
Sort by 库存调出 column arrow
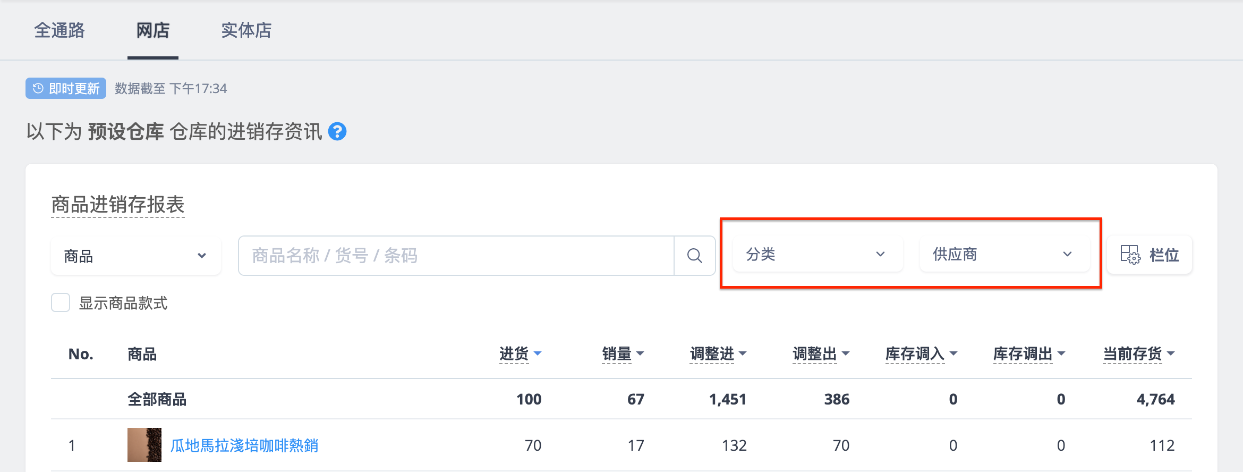pos(1061,353)
